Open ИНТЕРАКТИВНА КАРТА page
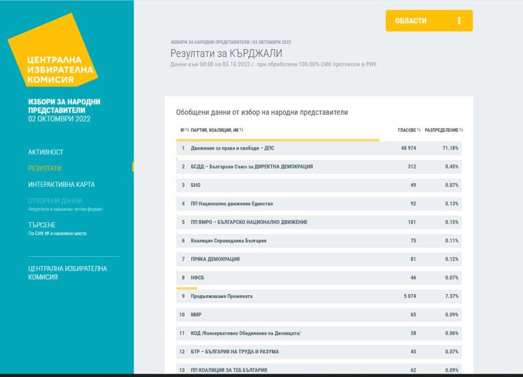This screenshot has width=523, height=377. click(61, 184)
